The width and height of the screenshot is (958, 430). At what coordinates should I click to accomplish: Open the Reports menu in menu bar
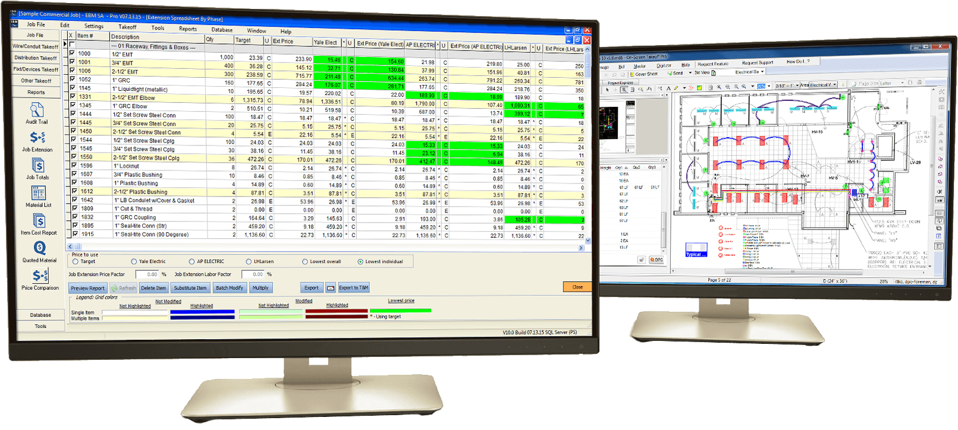[187, 29]
